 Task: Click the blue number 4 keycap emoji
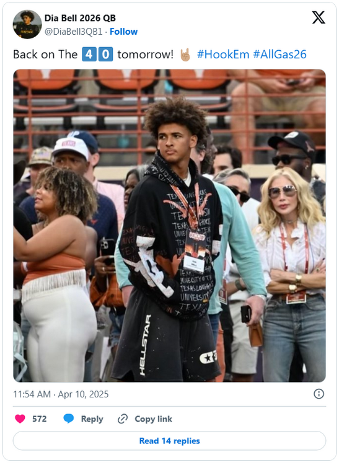89,55
